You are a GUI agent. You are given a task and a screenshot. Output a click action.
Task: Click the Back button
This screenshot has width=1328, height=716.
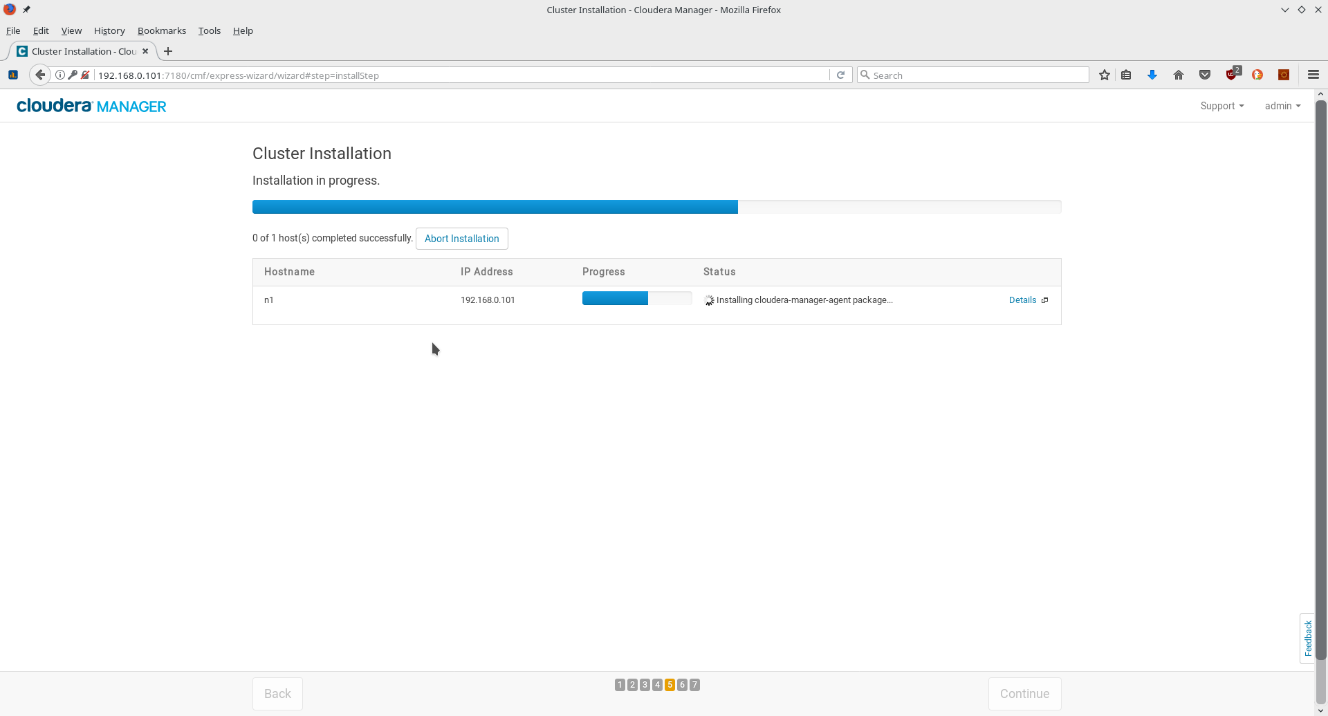tap(277, 694)
